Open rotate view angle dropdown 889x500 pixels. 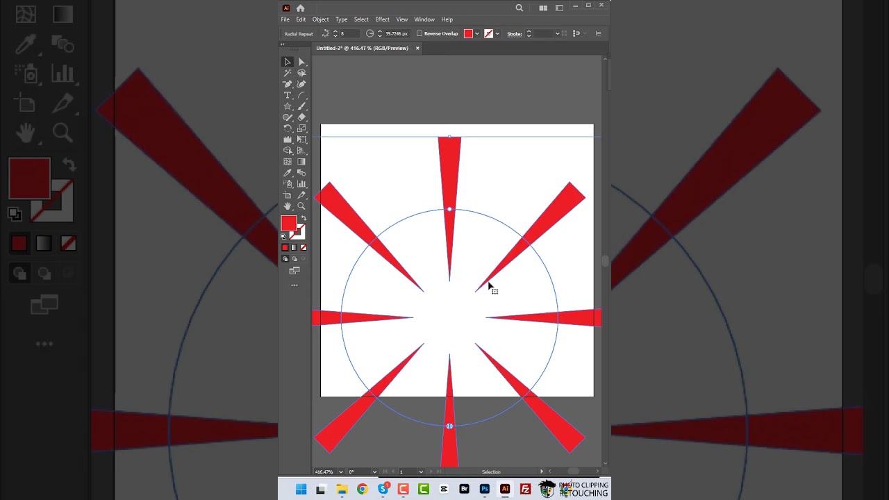pyautogui.click(x=374, y=472)
